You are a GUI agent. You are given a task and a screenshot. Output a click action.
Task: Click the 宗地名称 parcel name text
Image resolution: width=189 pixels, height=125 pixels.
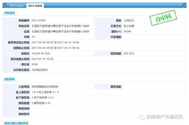click(60, 26)
